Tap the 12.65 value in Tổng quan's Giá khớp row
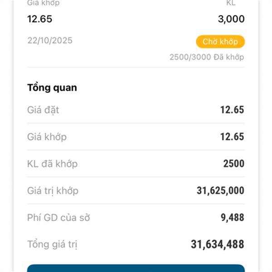 point(232,136)
